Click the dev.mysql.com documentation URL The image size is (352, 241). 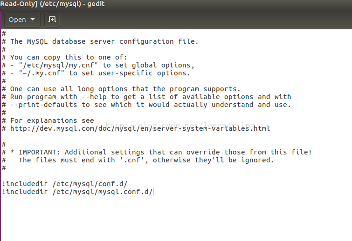[140, 128]
